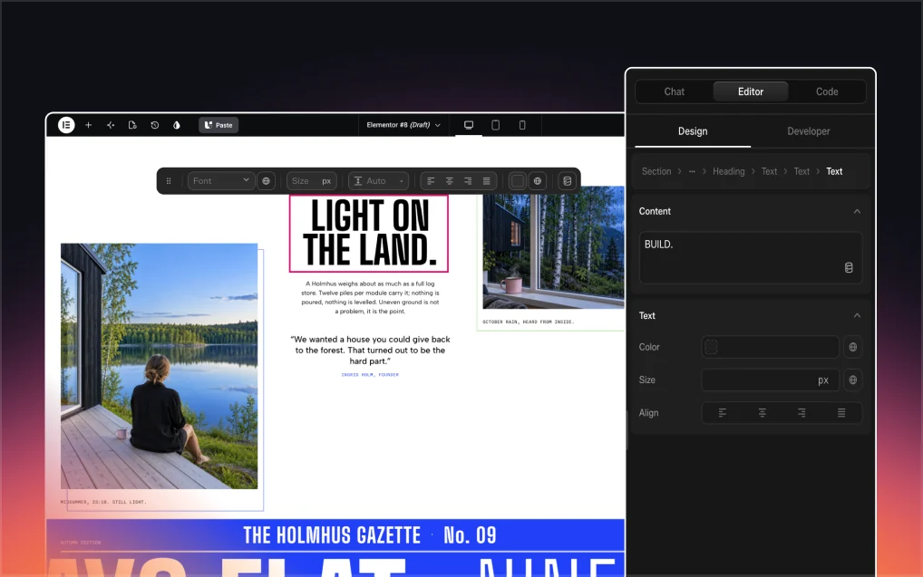Open the history clock icon

coord(155,125)
